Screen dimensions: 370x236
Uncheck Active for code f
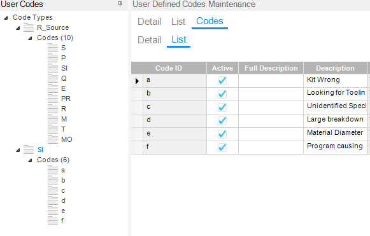pyautogui.click(x=222, y=148)
